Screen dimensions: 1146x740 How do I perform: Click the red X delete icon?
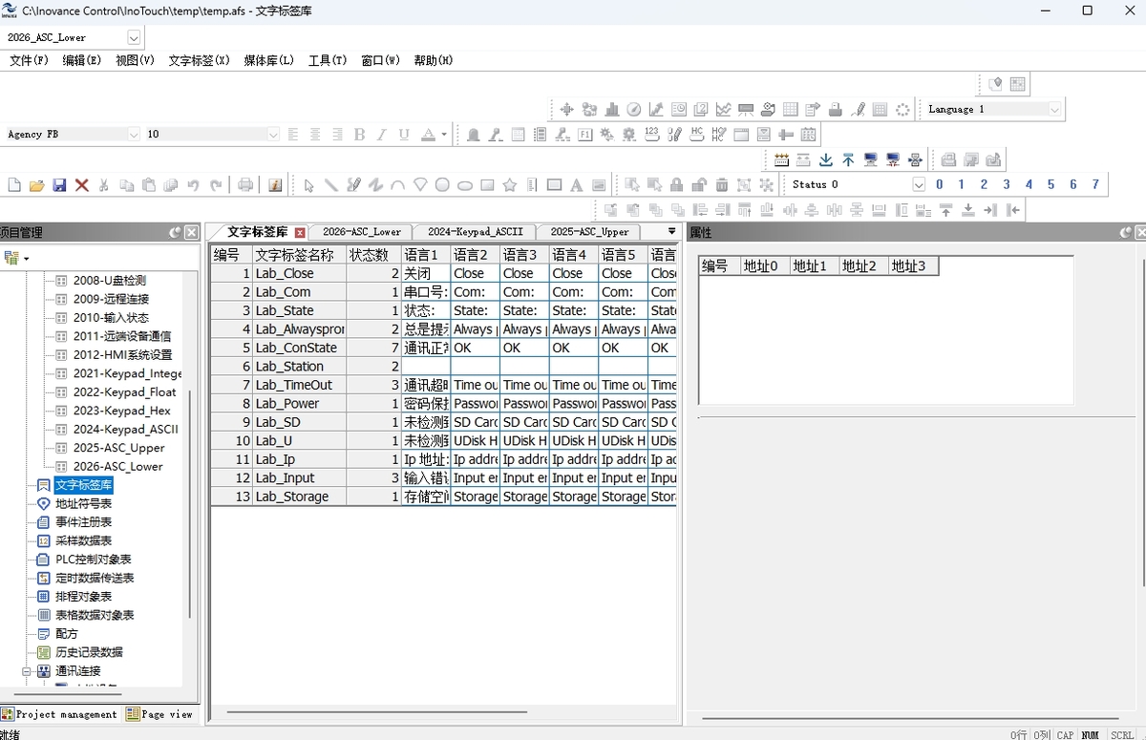tap(82, 185)
